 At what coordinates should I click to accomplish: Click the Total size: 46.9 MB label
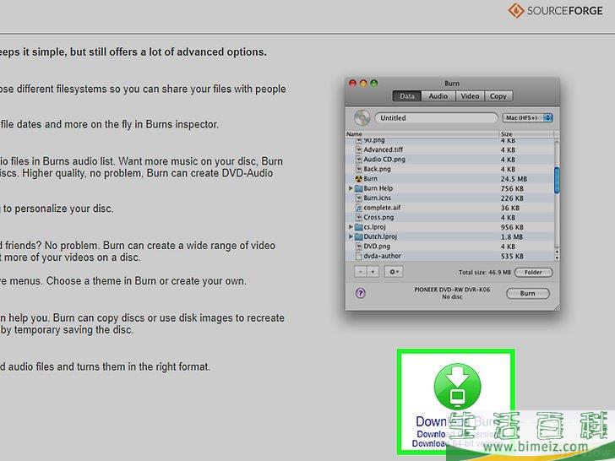coord(485,272)
